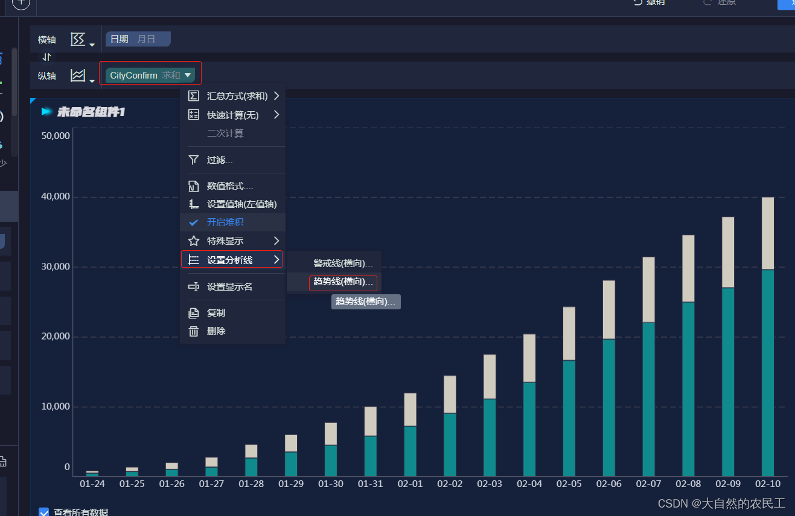Click the 纵轴 row label
795x516 pixels.
(x=47, y=76)
